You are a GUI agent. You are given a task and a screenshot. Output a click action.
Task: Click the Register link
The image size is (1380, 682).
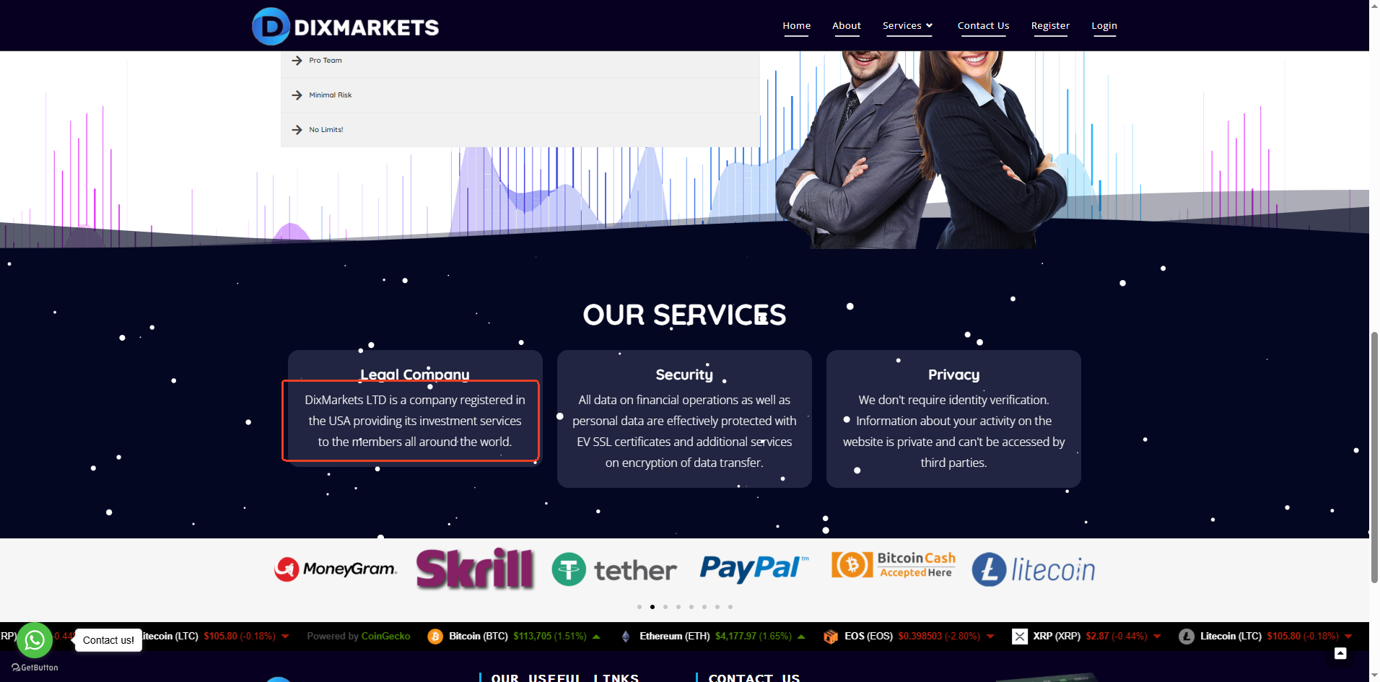click(x=1050, y=26)
